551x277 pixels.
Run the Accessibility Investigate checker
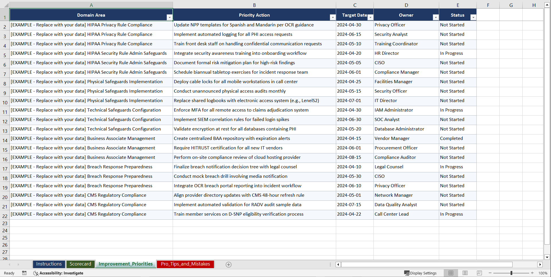point(59,273)
